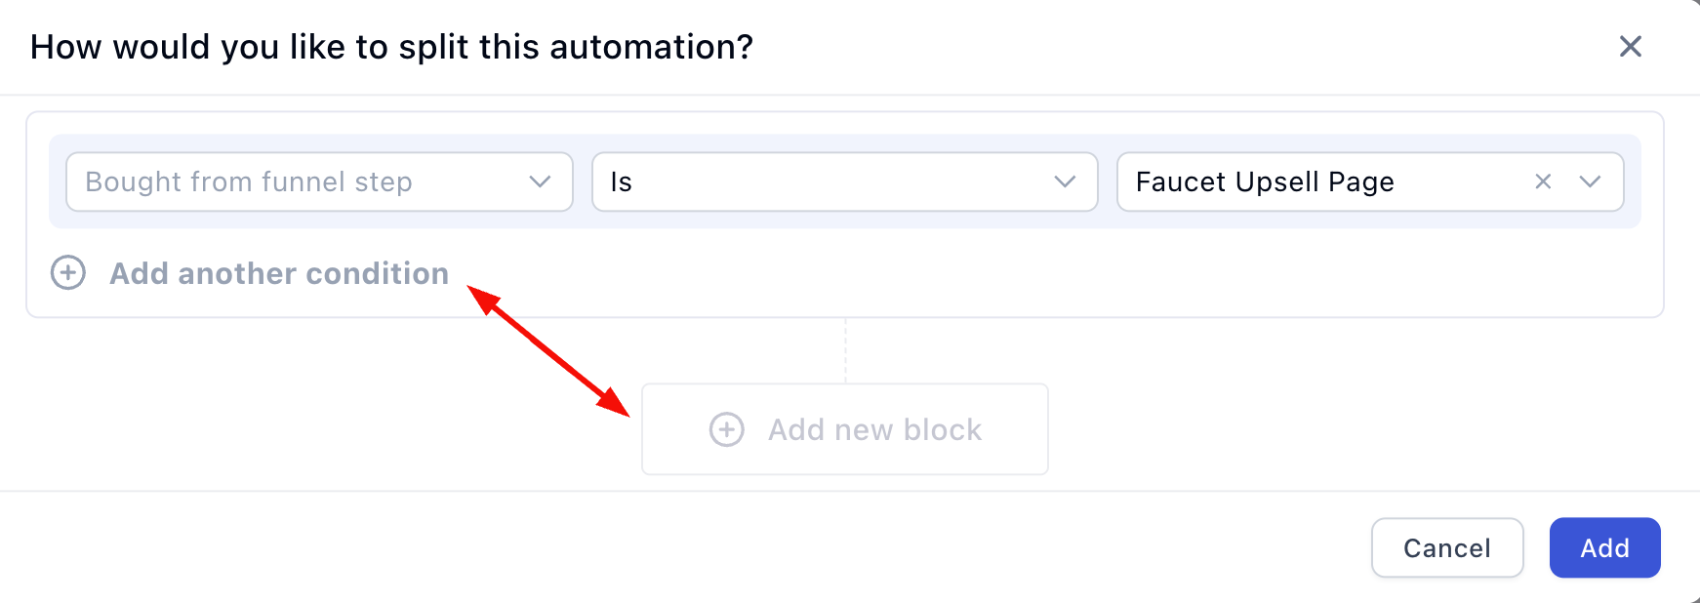
Task: Clear the Faucet Upsell Page selection
Action: pos(1543,181)
